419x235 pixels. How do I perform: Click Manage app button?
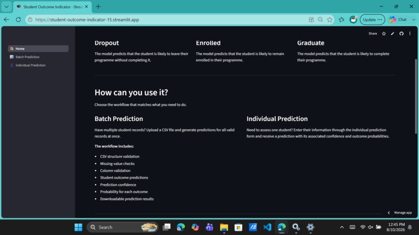[x=403, y=213]
